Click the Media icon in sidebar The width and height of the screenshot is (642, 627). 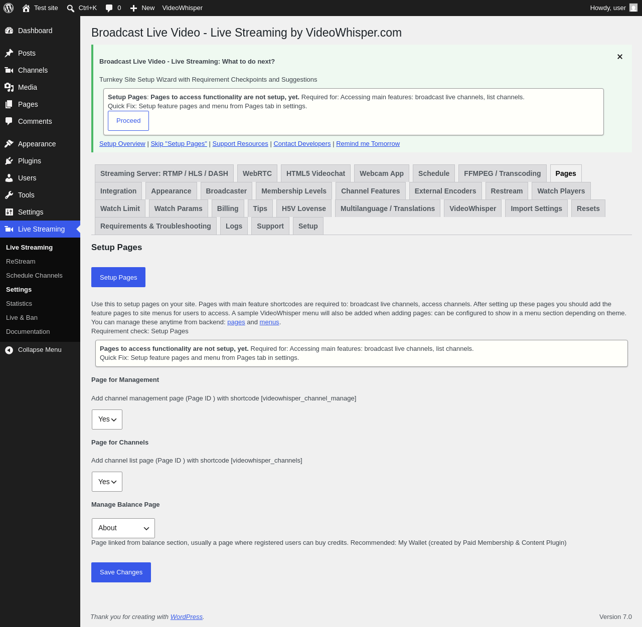pos(9,87)
